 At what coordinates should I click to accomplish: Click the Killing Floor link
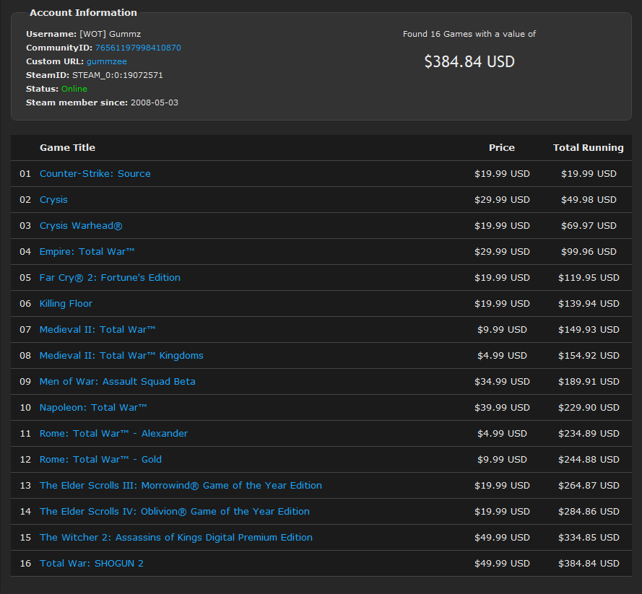66,303
